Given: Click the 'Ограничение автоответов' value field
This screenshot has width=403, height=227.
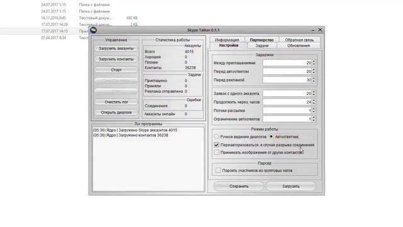Looking at the screenshot, I should click(x=287, y=119).
